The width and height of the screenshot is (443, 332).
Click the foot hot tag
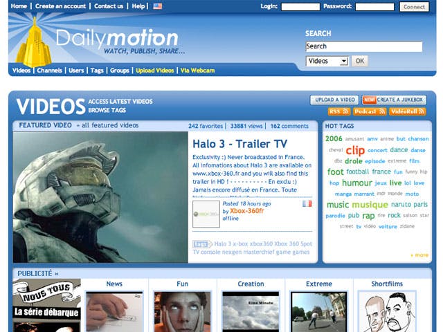click(335, 172)
